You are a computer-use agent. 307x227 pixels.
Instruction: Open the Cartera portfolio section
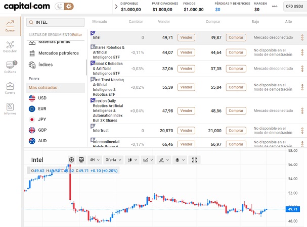(10, 88)
